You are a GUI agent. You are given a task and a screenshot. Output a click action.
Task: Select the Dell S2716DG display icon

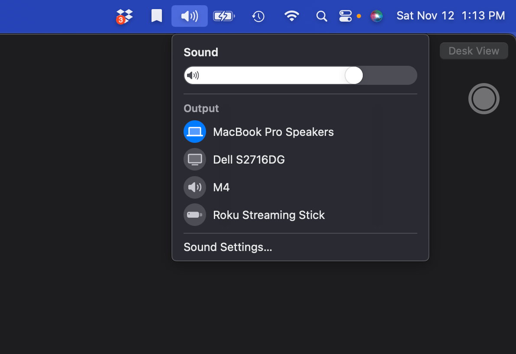195,160
